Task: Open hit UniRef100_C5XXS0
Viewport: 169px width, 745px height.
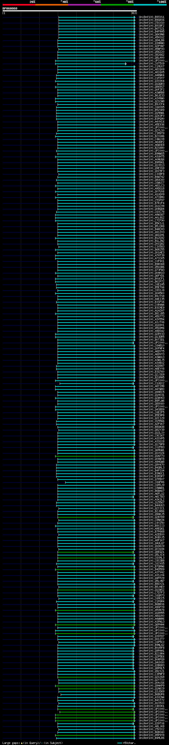Action: pos(151,23)
